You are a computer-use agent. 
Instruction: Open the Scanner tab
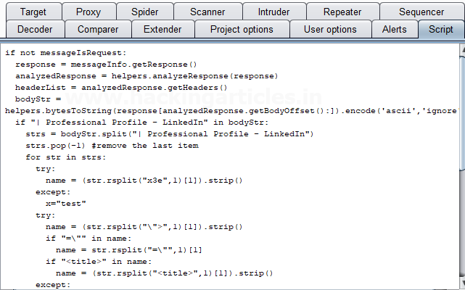207,12
